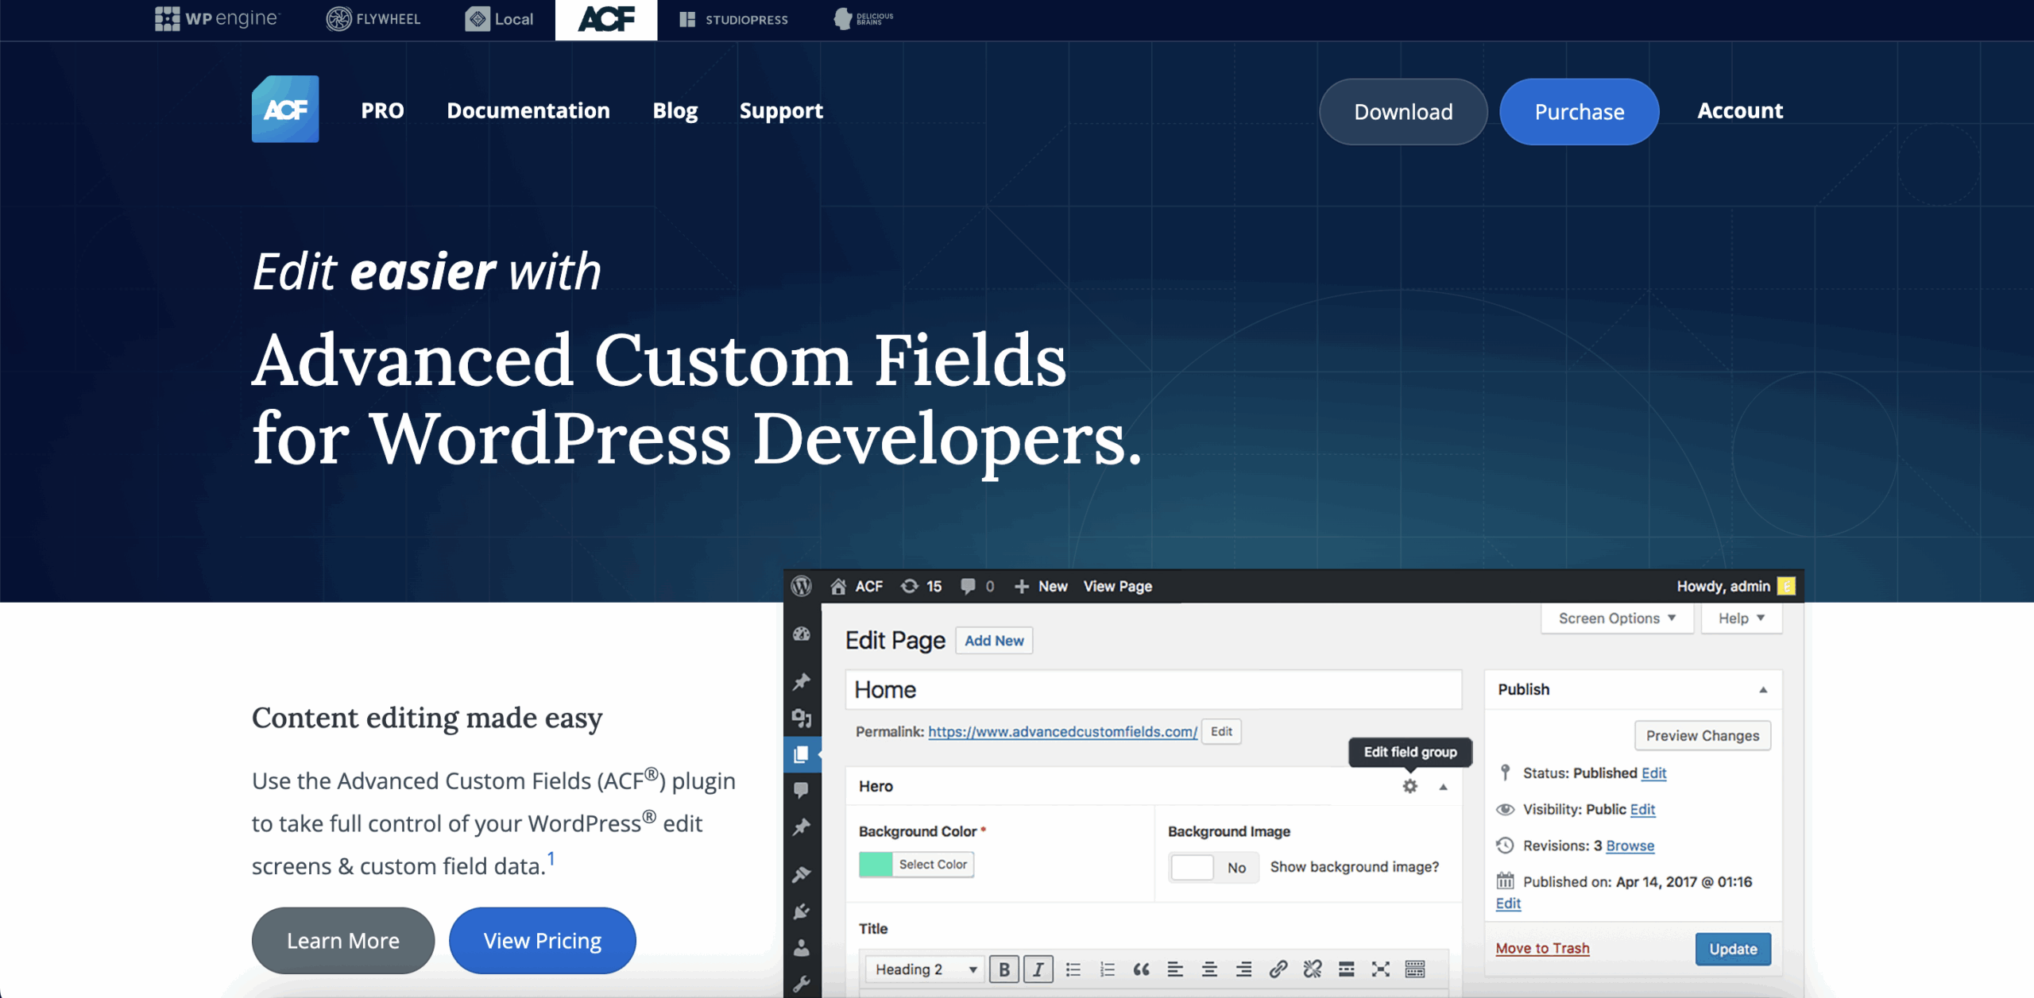Screen dimensions: 2034x998
Task: Open the Account link
Action: pyautogui.click(x=1740, y=110)
